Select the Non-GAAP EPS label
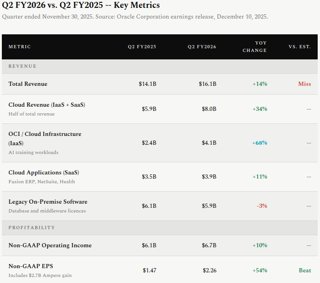Screen dimensions: 320x283 [x=31, y=266]
